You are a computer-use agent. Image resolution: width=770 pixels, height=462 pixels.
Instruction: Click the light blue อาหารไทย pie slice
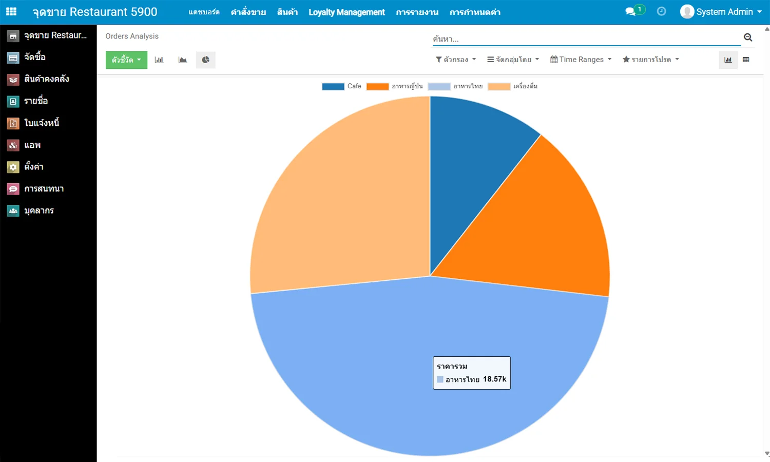pyautogui.click(x=359, y=359)
